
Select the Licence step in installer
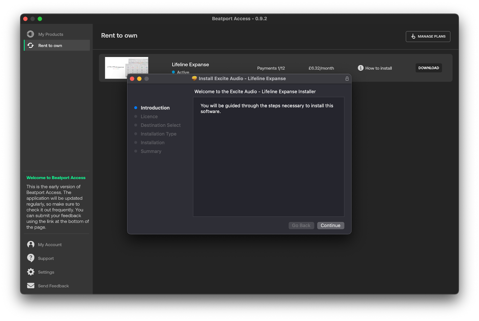pyautogui.click(x=149, y=116)
